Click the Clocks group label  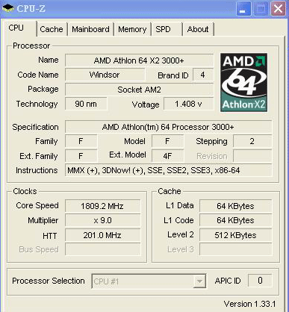tap(25, 191)
